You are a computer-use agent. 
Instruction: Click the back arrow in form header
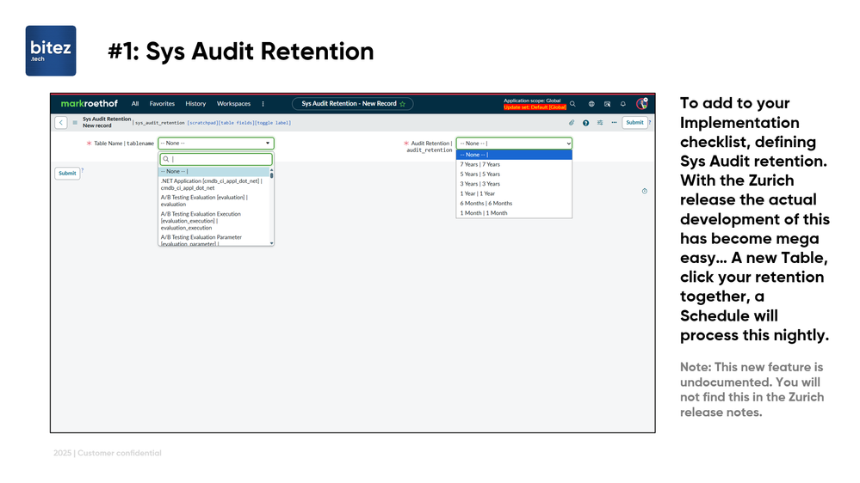tap(61, 123)
